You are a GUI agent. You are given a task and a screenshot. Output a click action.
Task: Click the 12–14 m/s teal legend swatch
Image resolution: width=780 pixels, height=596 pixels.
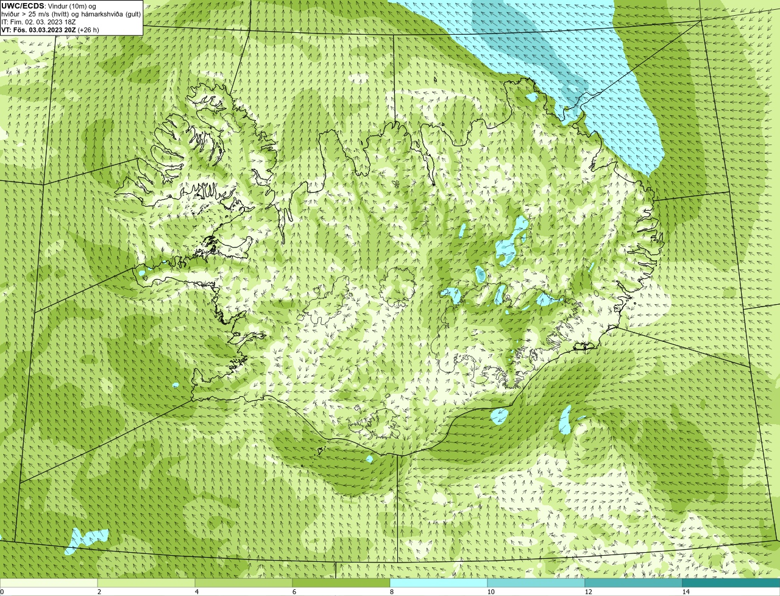pyautogui.click(x=634, y=583)
